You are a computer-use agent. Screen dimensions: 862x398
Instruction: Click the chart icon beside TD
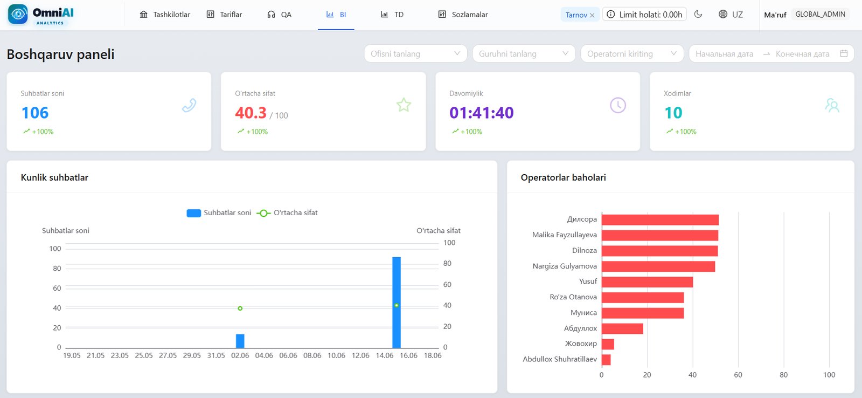[x=384, y=15]
